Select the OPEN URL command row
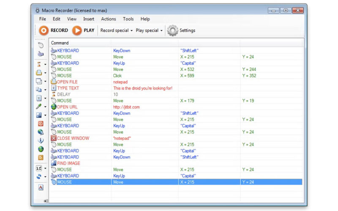This screenshot has width=338, height=211. tap(176, 107)
